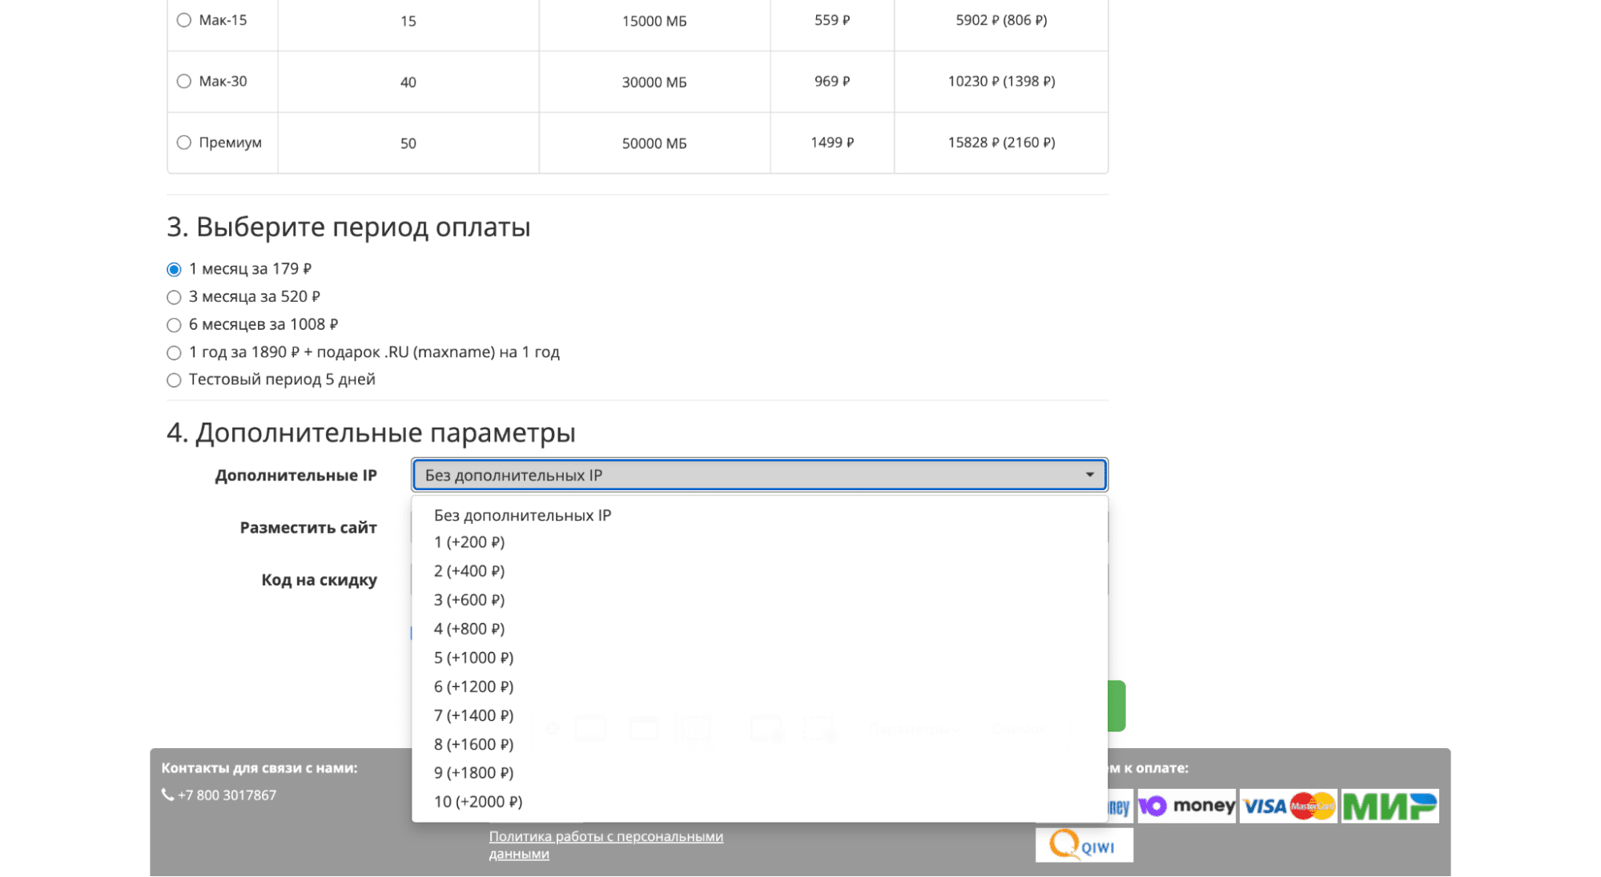Select the capture selected portion icon
Image resolution: width=1601 pixels, height=877 pixels.
697,726
